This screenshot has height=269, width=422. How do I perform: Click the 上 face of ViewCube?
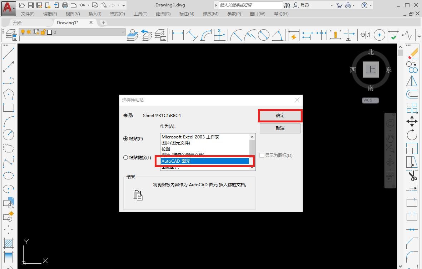[371, 70]
